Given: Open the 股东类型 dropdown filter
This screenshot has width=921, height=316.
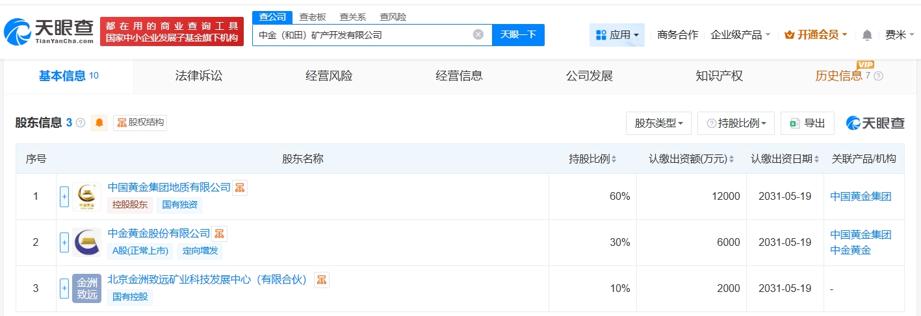Looking at the screenshot, I should click(x=658, y=123).
